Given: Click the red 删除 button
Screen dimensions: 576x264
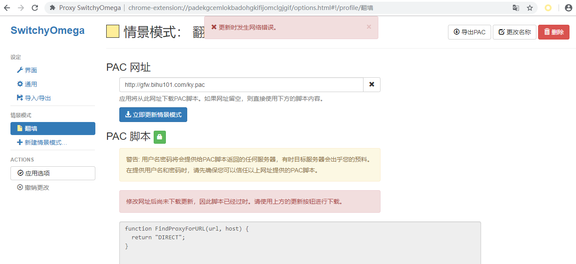Looking at the screenshot, I should click(554, 32).
